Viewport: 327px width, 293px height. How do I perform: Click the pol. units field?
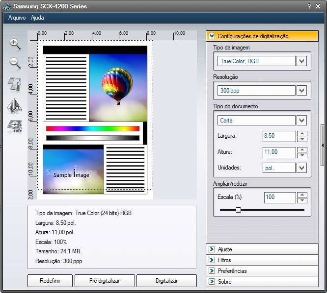[x=279, y=168]
